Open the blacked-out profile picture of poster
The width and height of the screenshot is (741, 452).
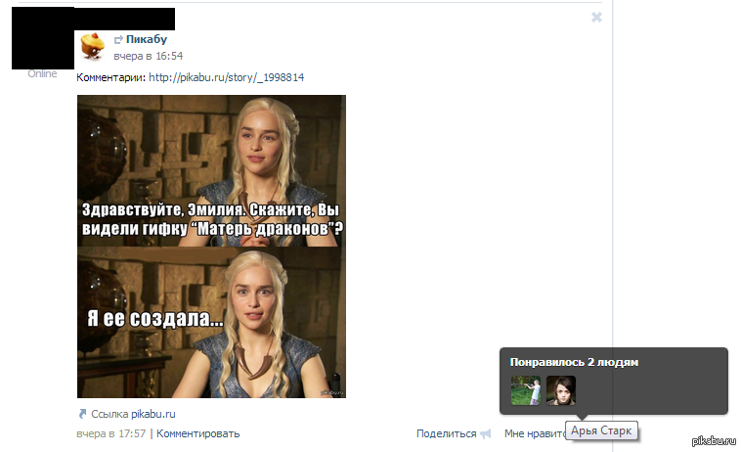(43, 38)
